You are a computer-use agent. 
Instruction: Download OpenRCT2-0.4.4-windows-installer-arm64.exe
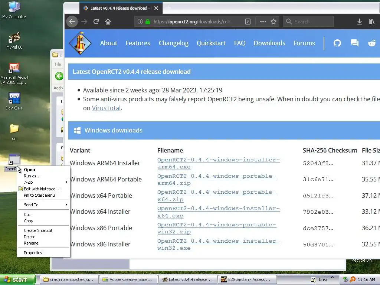click(218, 163)
